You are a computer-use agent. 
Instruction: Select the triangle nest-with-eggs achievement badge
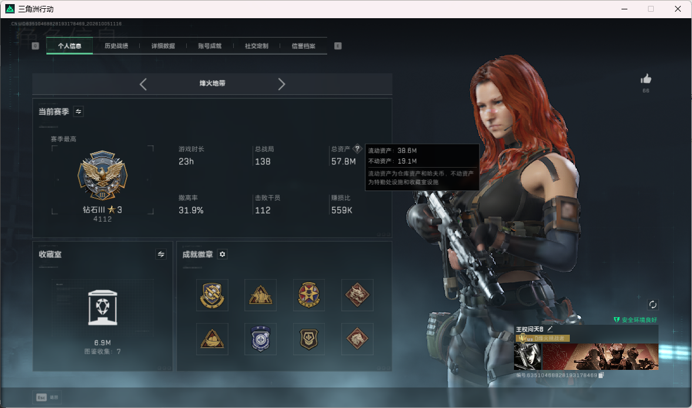click(x=212, y=339)
